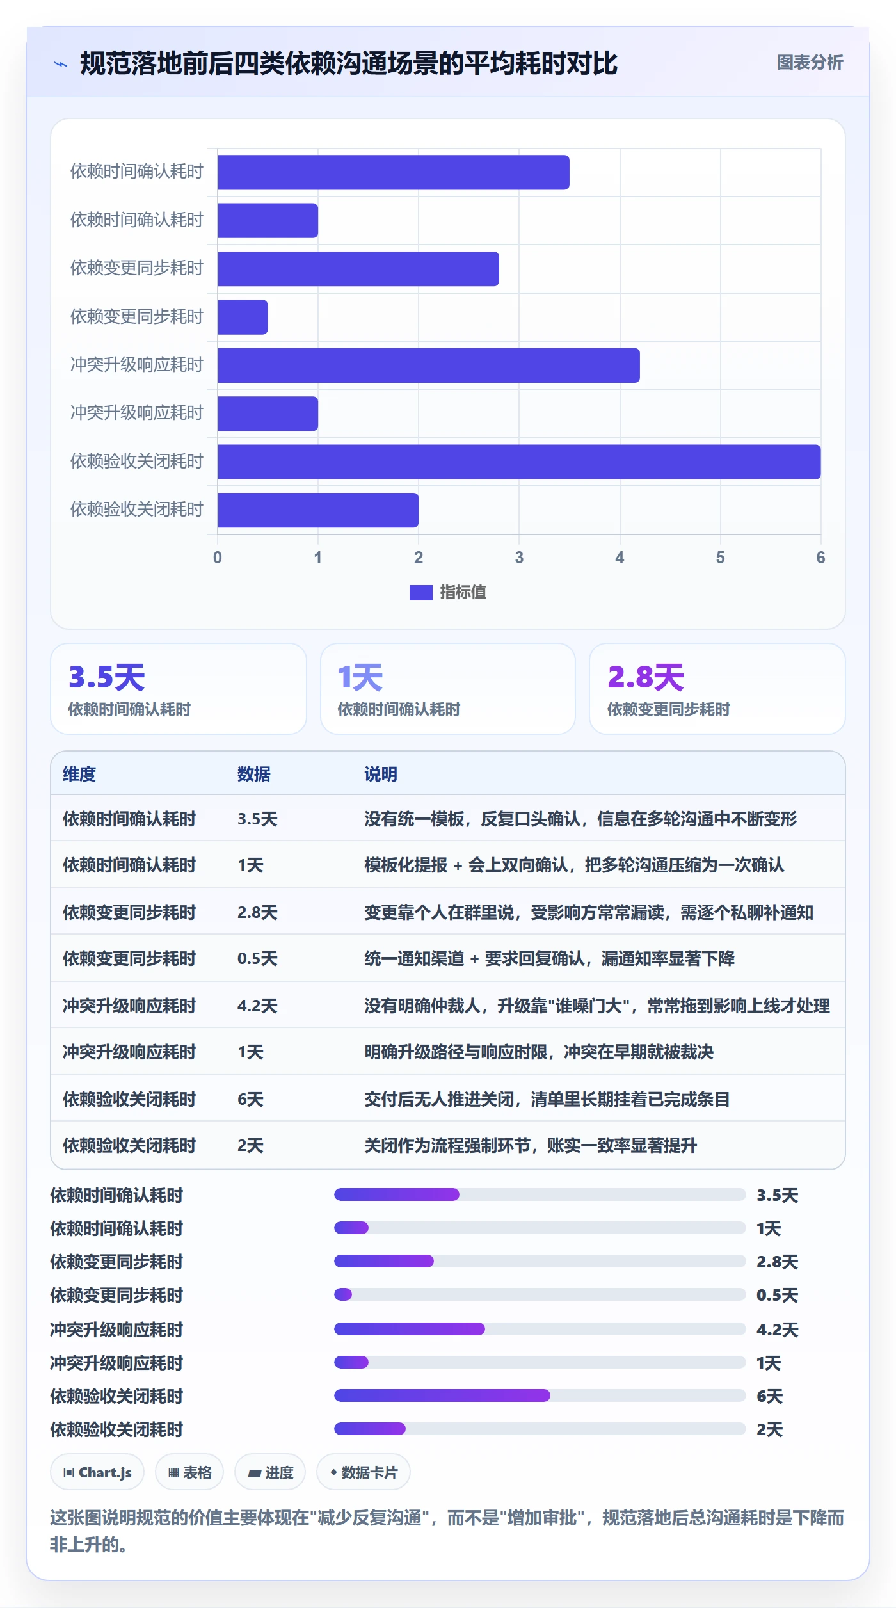Image resolution: width=896 pixels, height=1608 pixels.
Task: Select the description starting with 明确升级路径
Action: tap(539, 1052)
